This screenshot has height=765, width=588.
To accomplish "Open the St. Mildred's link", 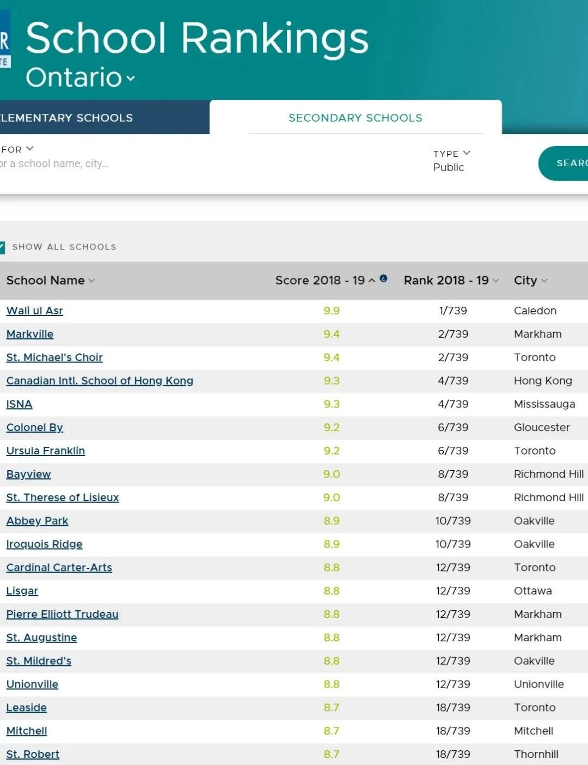I will [39, 661].
